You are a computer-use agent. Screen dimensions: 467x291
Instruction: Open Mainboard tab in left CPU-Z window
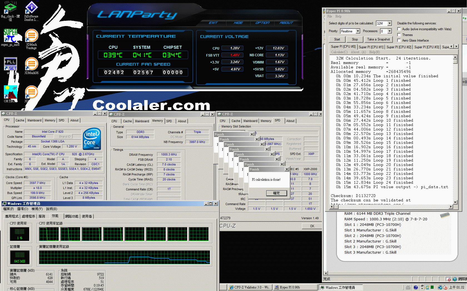click(x=34, y=120)
